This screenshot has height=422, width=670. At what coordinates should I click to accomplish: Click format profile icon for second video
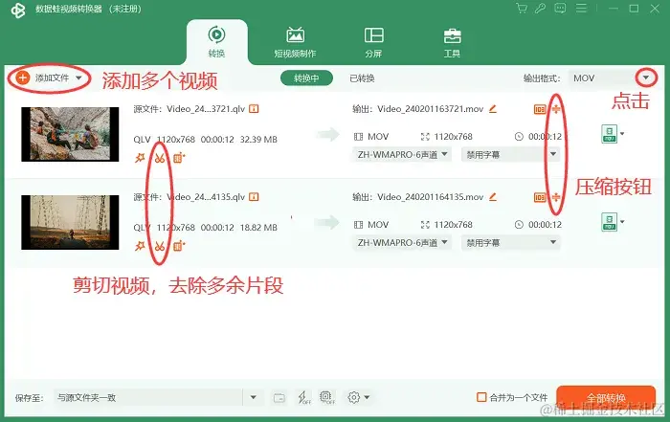pos(610,222)
